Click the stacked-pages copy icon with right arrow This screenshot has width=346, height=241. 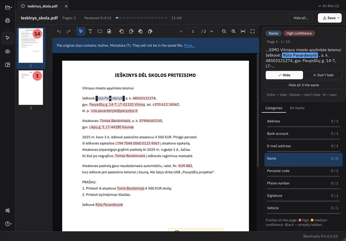pos(150,31)
